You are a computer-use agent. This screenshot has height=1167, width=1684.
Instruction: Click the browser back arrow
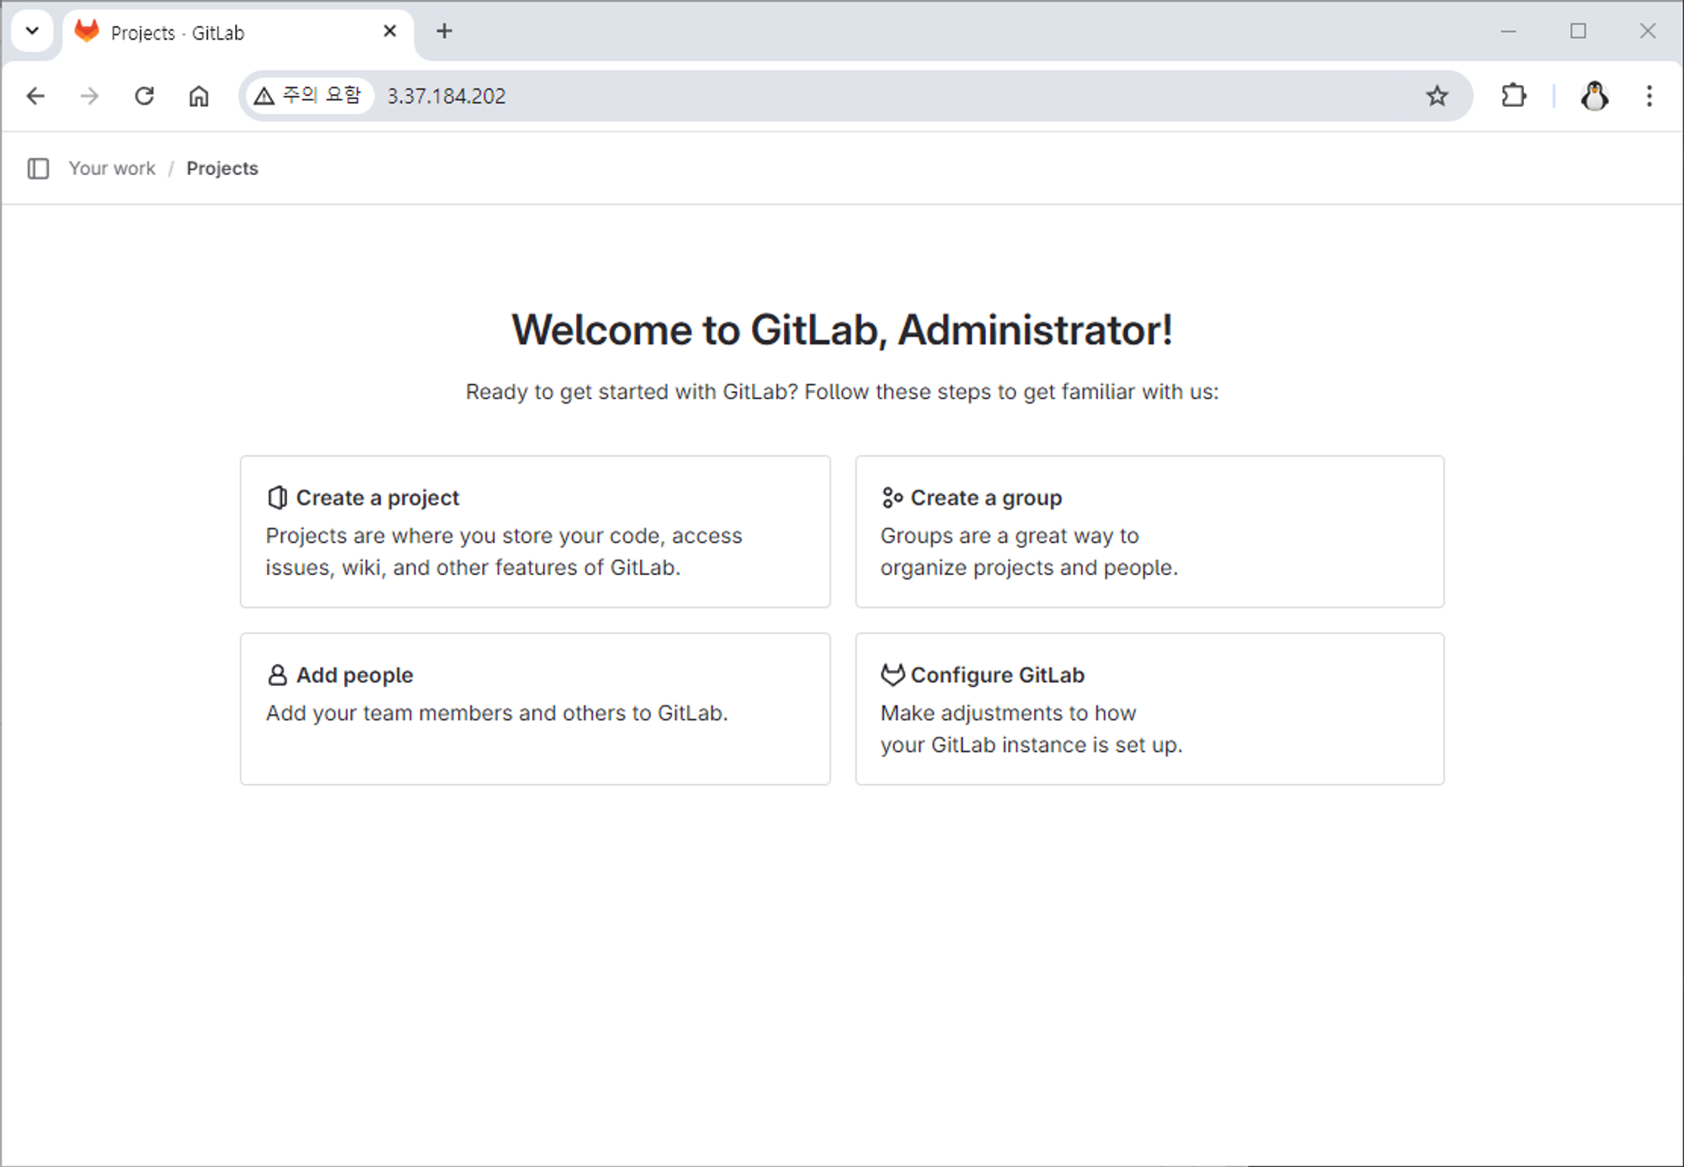pyautogui.click(x=35, y=96)
